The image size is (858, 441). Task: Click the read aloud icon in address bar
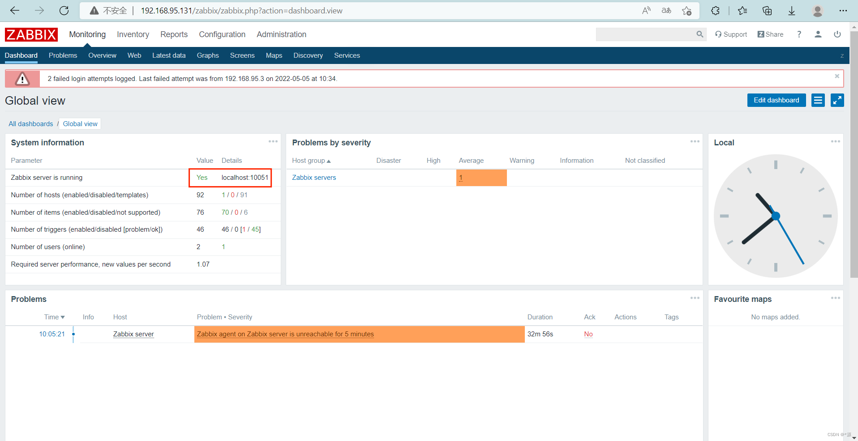646,11
